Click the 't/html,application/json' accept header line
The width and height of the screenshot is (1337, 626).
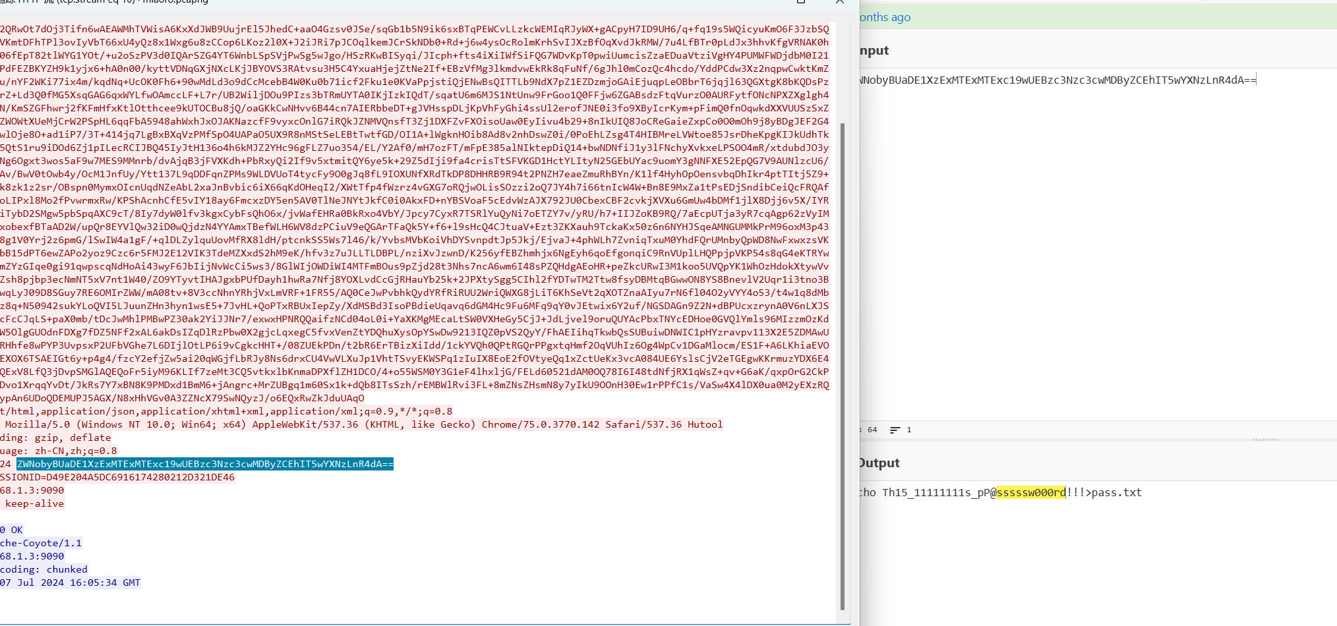point(226,411)
